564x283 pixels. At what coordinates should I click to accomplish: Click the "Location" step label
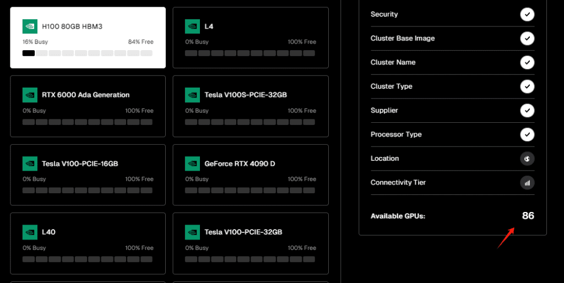(x=384, y=159)
